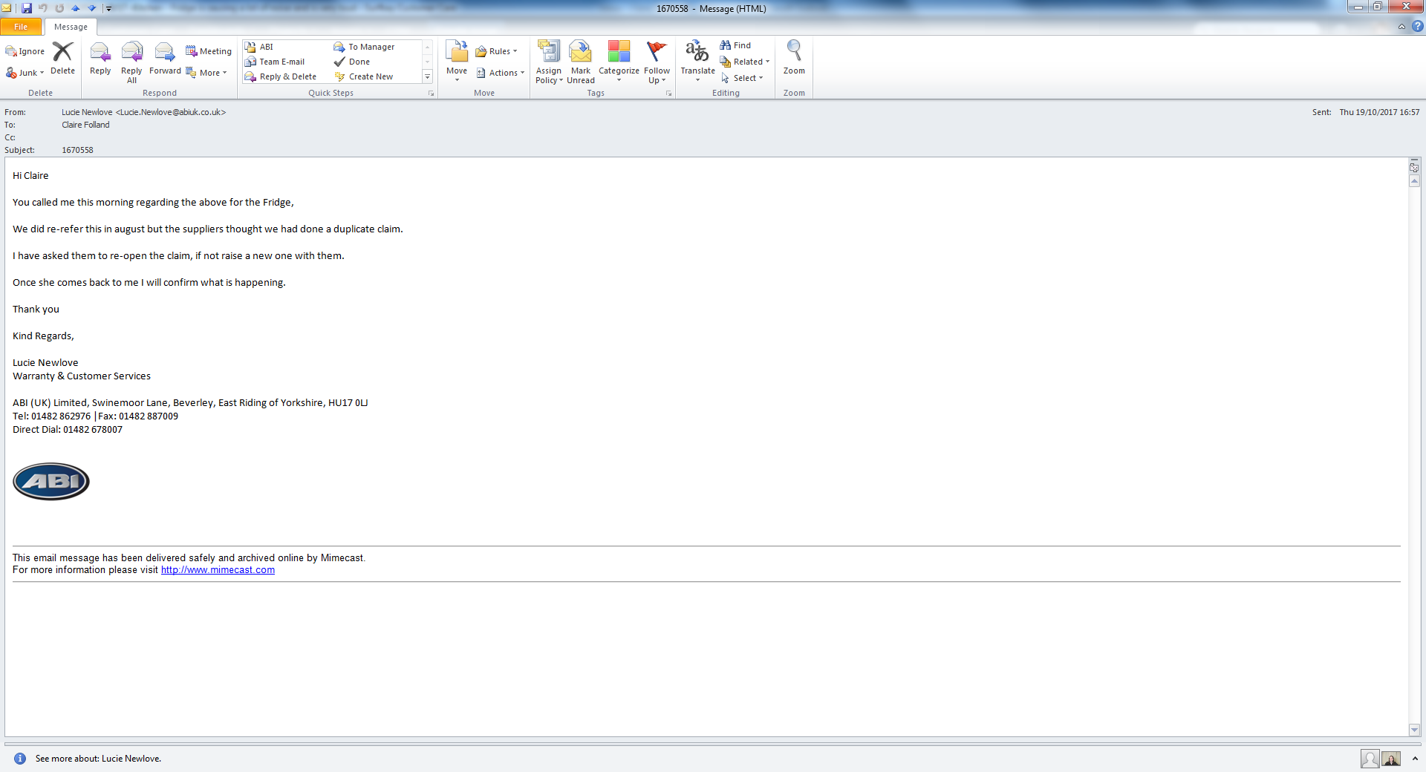1426x772 pixels.
Task: Delete this message with the X icon
Action: click(x=62, y=59)
